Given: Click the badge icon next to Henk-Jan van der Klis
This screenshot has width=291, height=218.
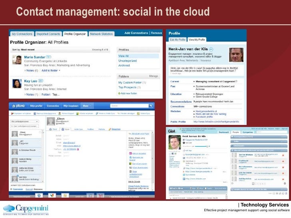Looking at the screenshot, I should [x=211, y=50].
